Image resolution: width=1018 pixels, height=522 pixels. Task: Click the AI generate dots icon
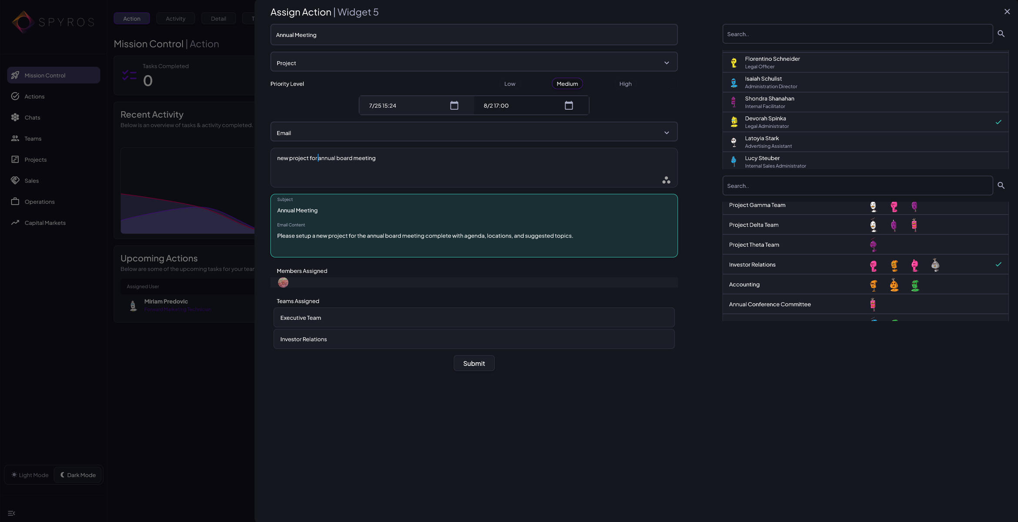[666, 180]
